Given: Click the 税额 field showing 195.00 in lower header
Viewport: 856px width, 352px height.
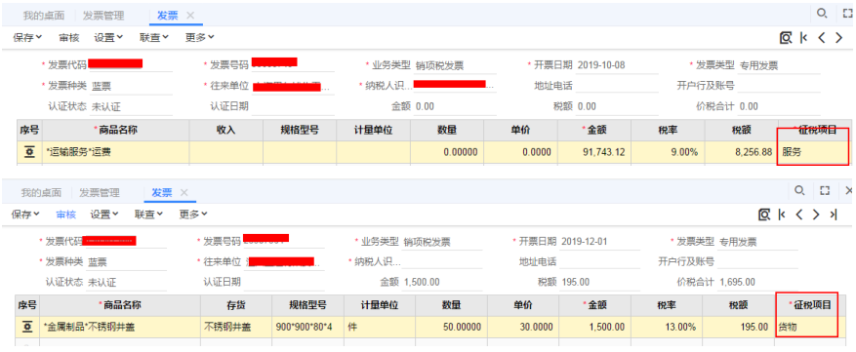Looking at the screenshot, I should click(x=599, y=282).
